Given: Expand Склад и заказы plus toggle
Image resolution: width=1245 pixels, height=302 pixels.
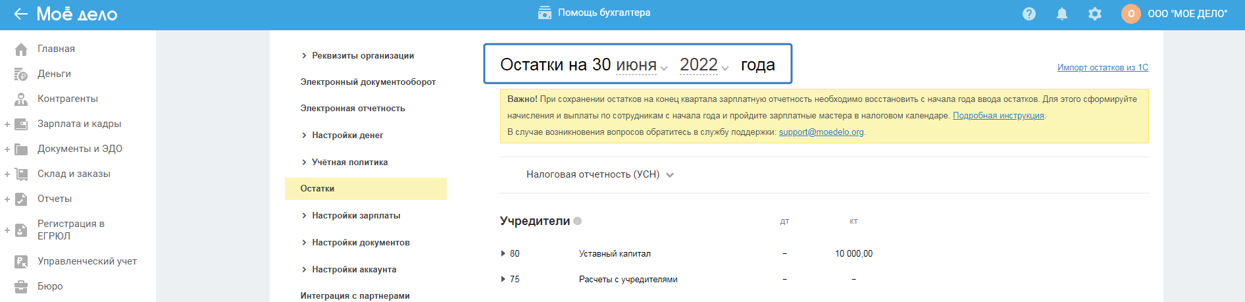Looking at the screenshot, I should pyautogui.click(x=7, y=174).
